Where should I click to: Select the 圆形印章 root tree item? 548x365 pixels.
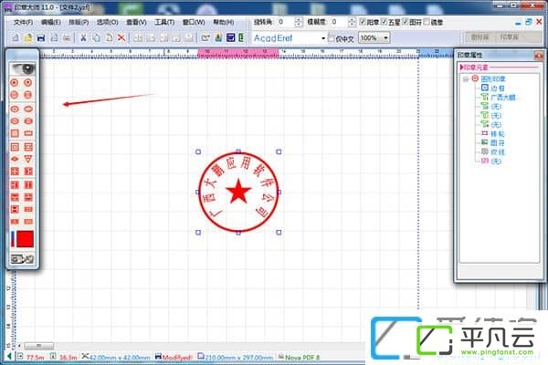(x=493, y=79)
